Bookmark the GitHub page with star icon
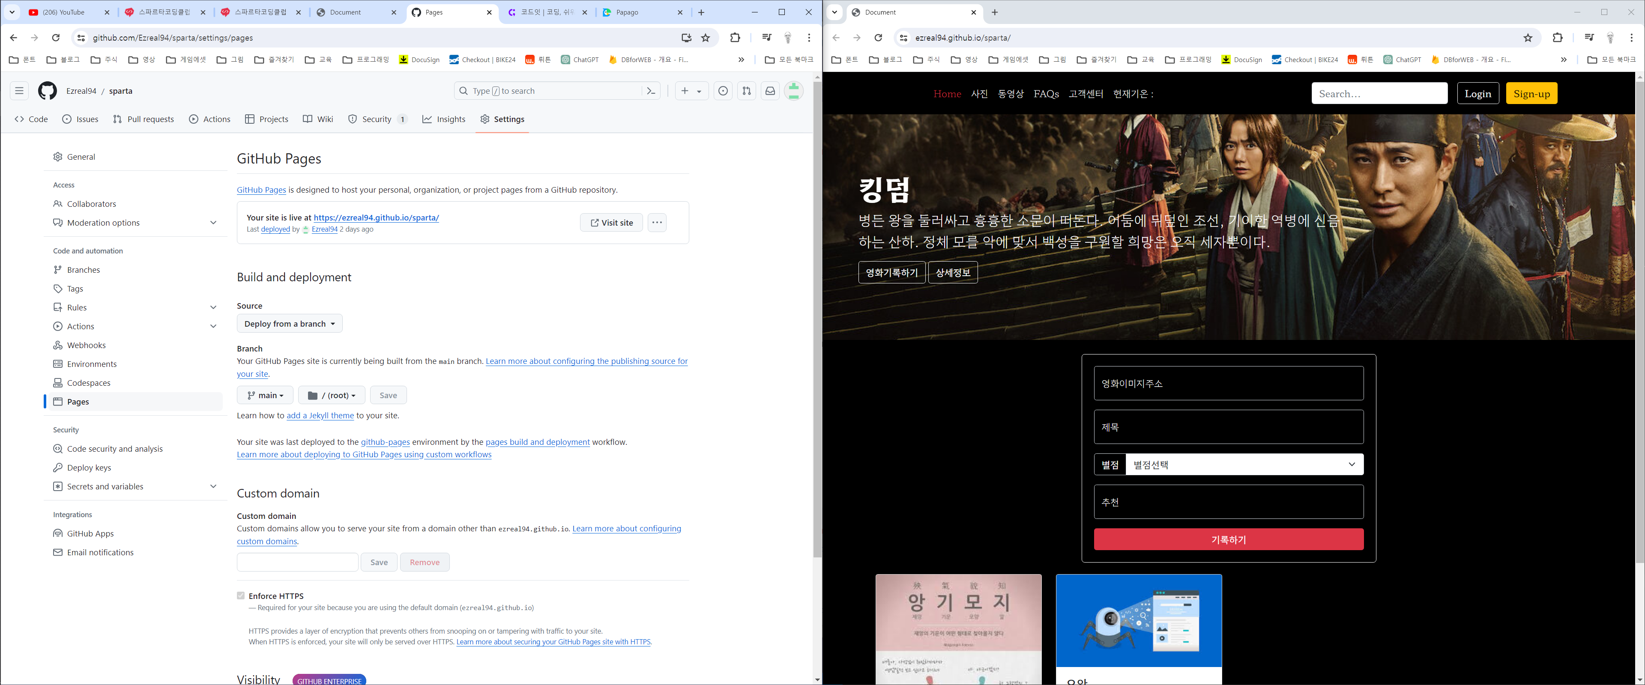 coord(706,38)
